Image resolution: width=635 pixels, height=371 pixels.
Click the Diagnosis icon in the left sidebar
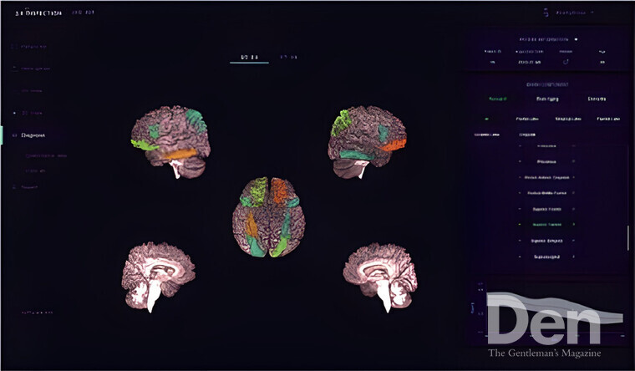click(x=14, y=135)
